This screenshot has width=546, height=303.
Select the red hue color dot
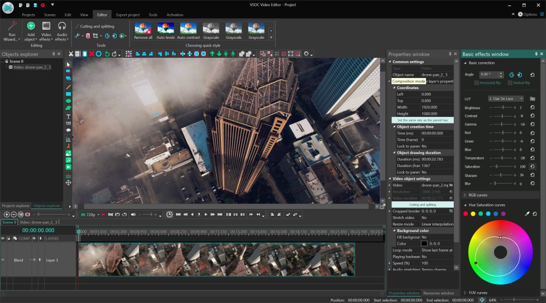(x=466, y=213)
